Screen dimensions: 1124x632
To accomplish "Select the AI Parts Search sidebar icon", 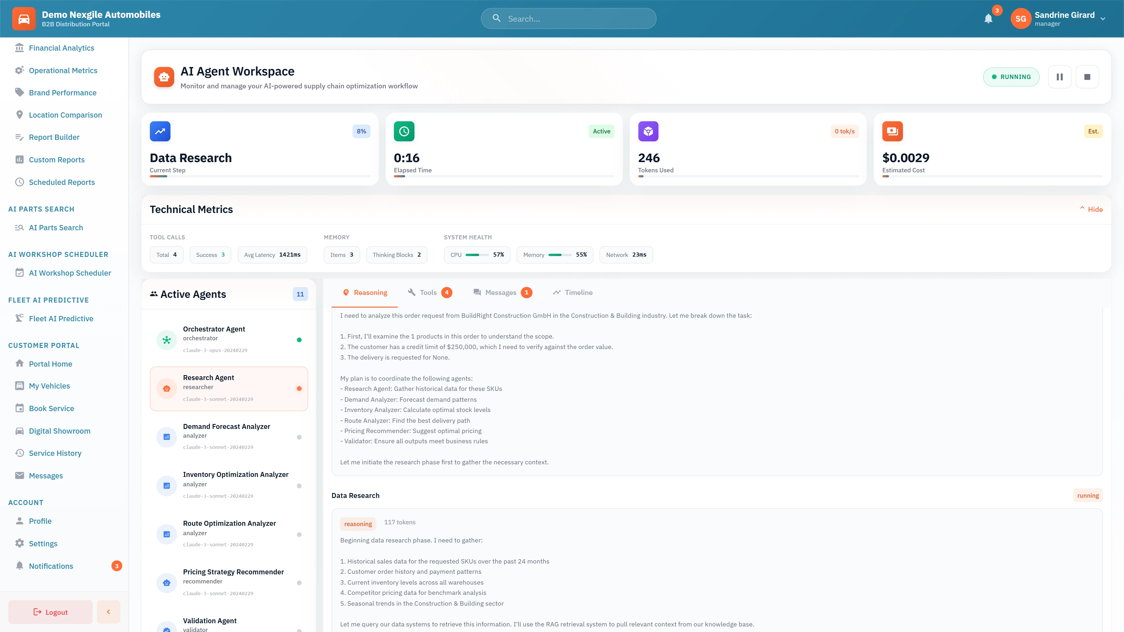I will pyautogui.click(x=20, y=227).
